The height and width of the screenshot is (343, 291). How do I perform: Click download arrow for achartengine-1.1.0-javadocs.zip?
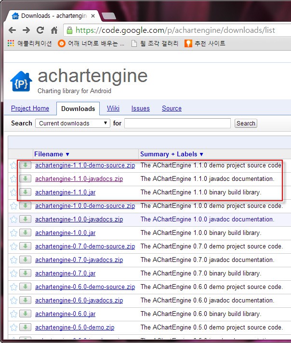click(26, 178)
